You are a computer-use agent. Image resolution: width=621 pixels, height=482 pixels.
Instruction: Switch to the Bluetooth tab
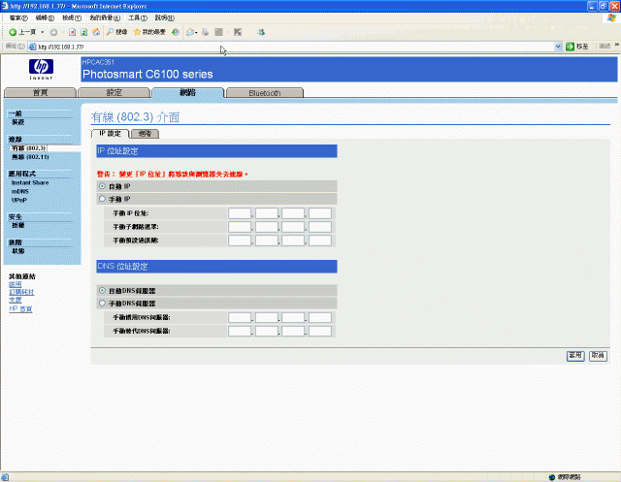(x=265, y=92)
